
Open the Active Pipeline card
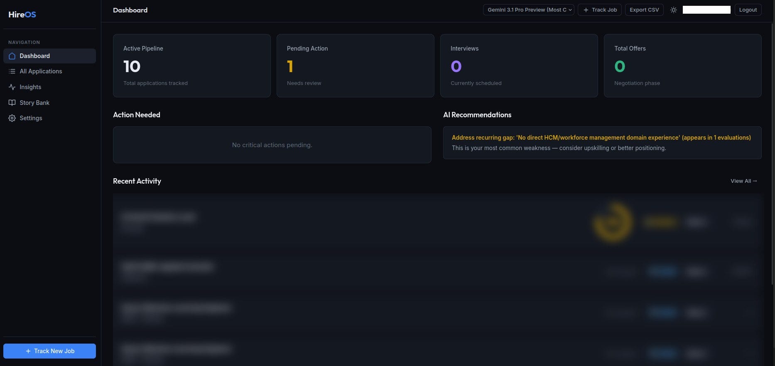[192, 66]
